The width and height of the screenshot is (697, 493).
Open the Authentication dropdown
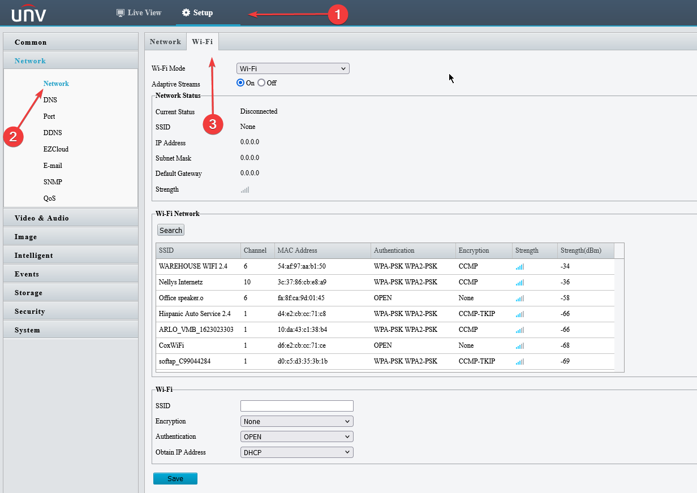[x=297, y=436]
